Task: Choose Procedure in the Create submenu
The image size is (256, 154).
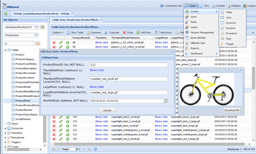Action: click(x=231, y=34)
